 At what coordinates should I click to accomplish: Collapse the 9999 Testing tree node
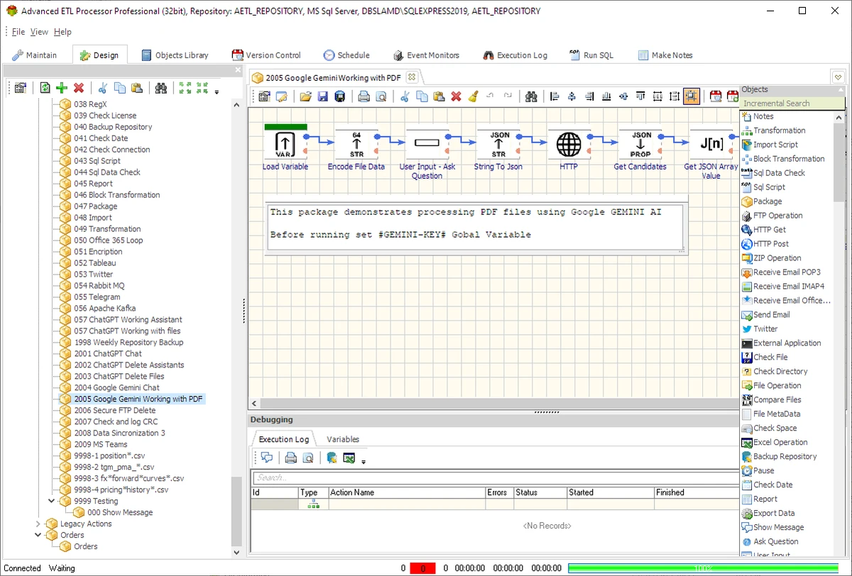50,501
